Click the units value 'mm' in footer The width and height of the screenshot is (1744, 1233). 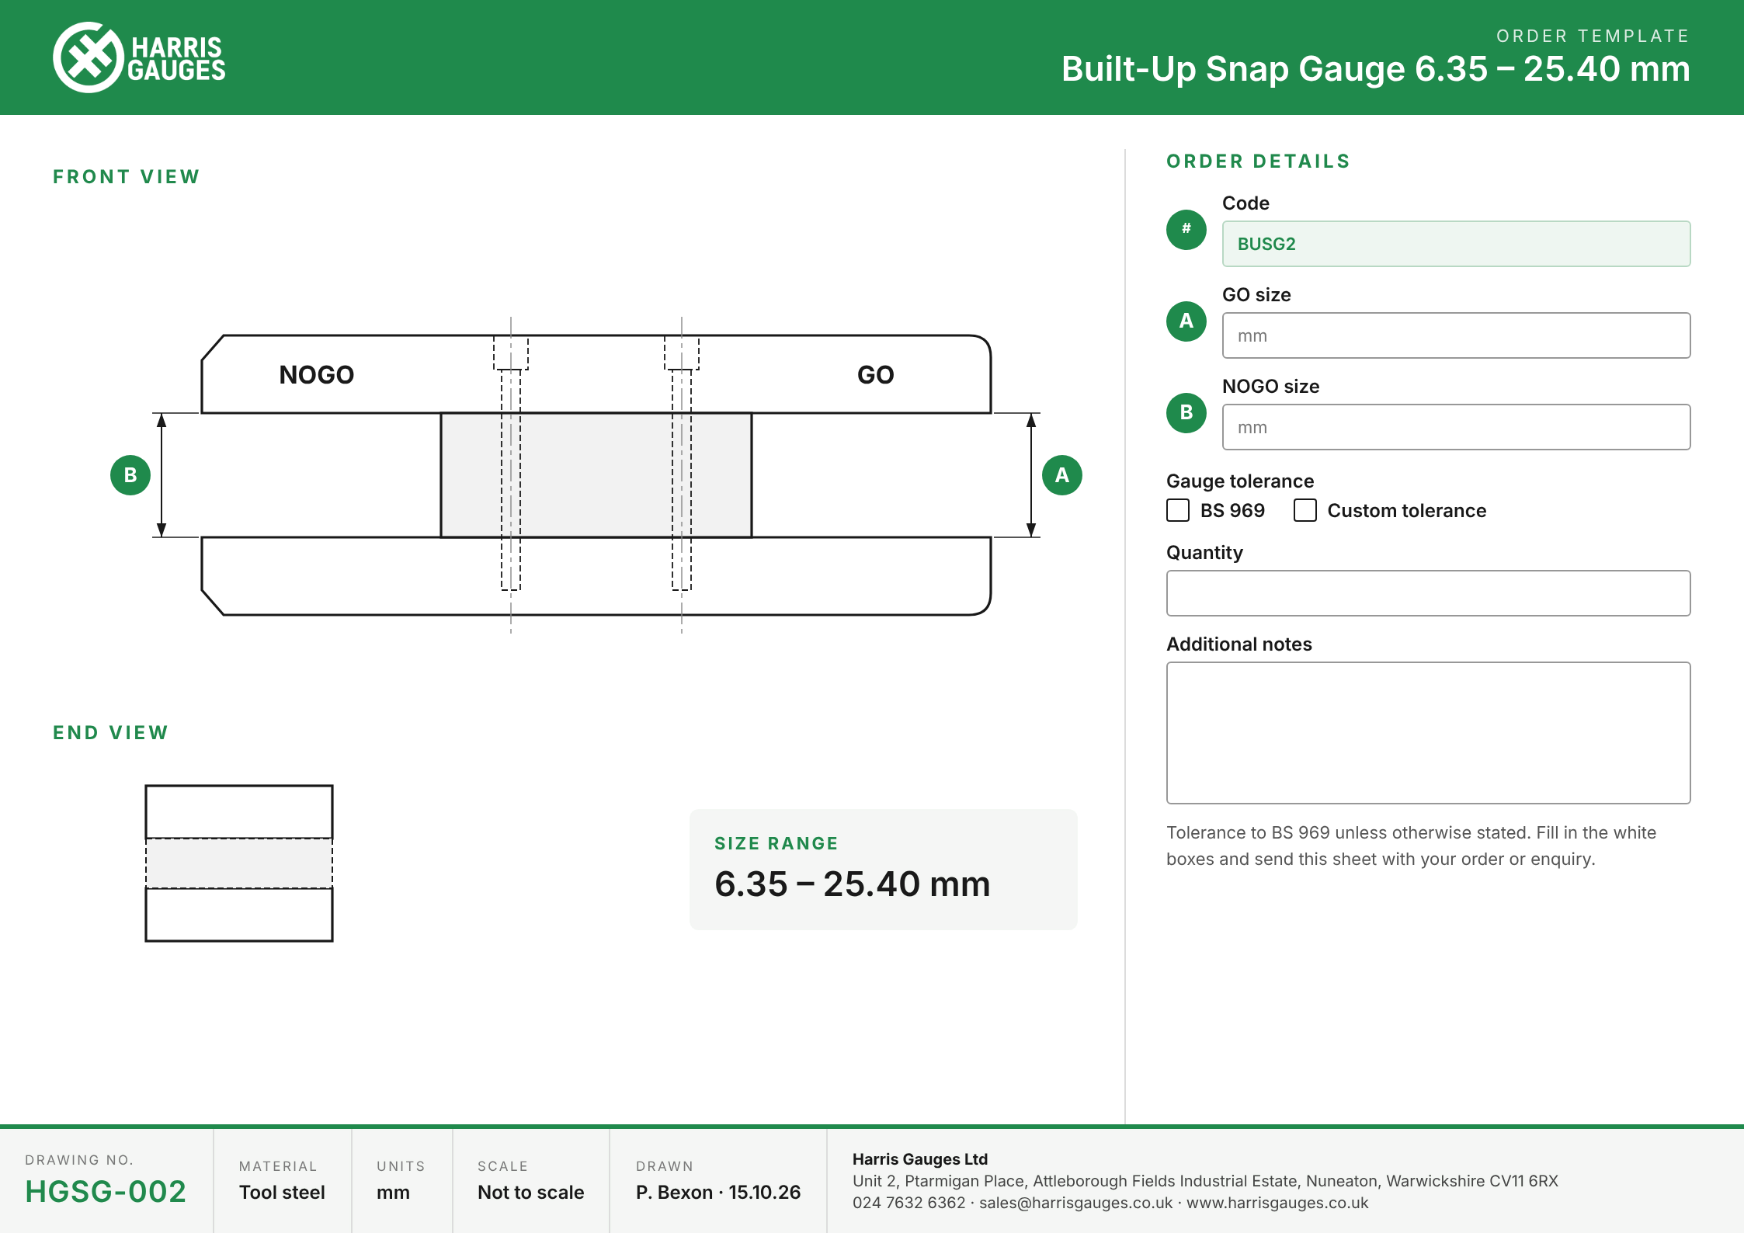393,1192
